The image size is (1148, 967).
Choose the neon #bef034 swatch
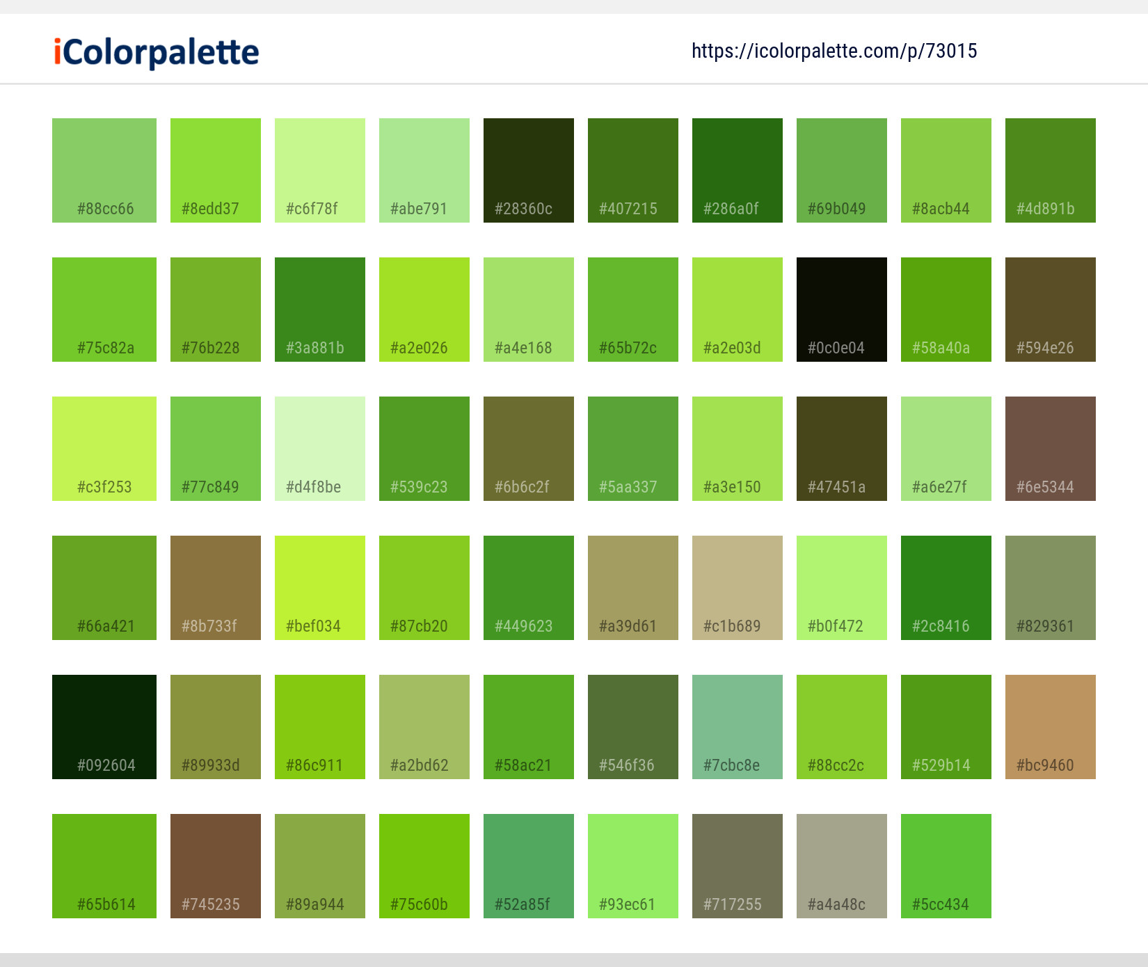pos(320,588)
